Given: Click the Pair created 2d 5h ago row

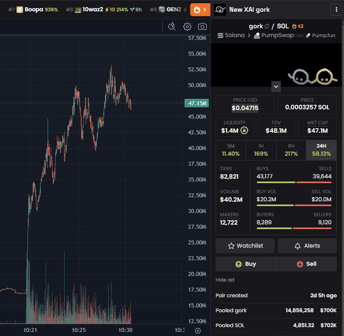Looking at the screenshot, I should 276,295.
